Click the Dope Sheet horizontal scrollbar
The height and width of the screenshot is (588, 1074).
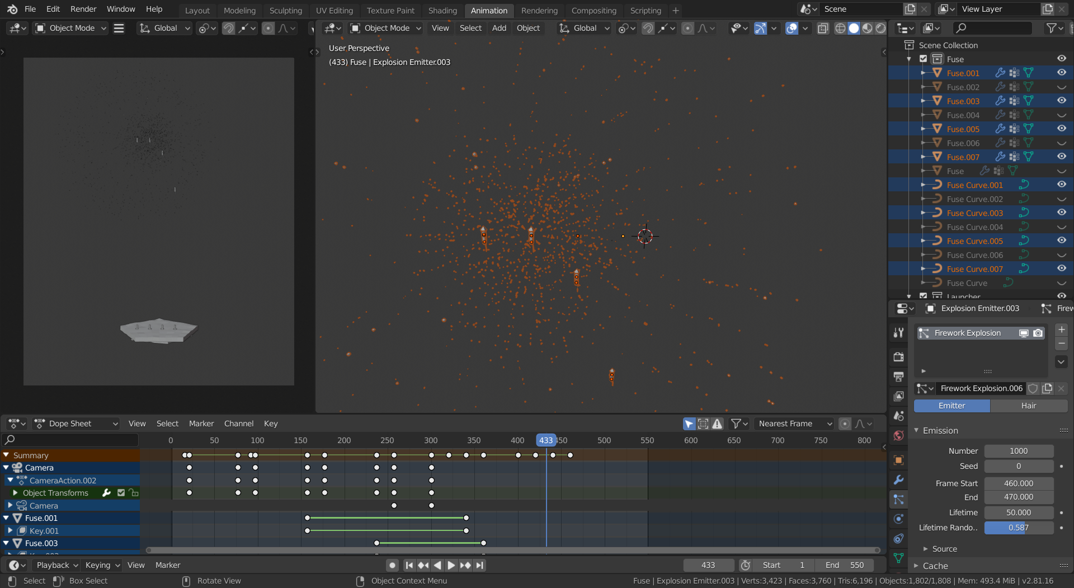[513, 551]
